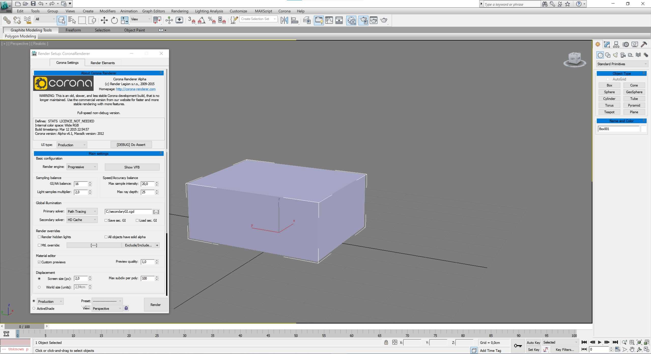
Task: Open the Hierarchy panel tab icon
Action: coord(616,45)
